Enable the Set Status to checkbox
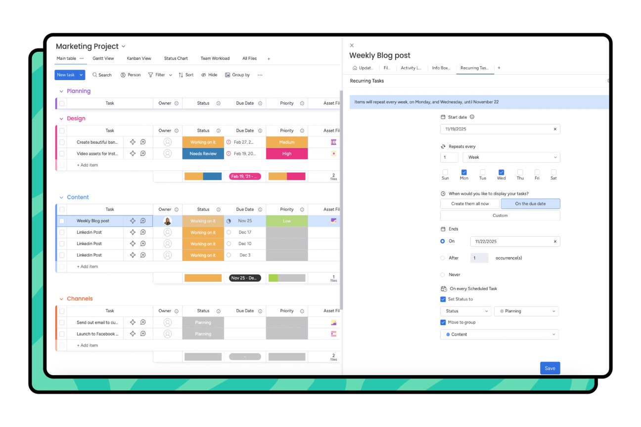Viewport: 641px width, 427px height. pyautogui.click(x=443, y=299)
